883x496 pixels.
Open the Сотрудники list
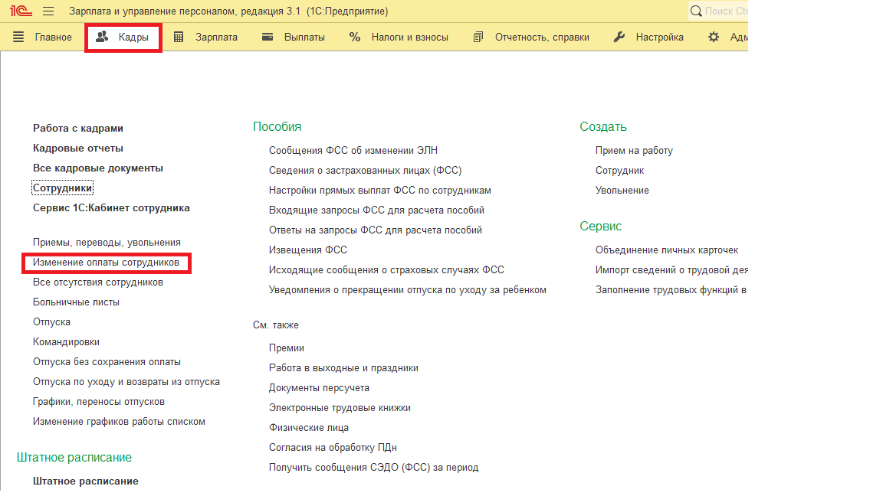(62, 188)
